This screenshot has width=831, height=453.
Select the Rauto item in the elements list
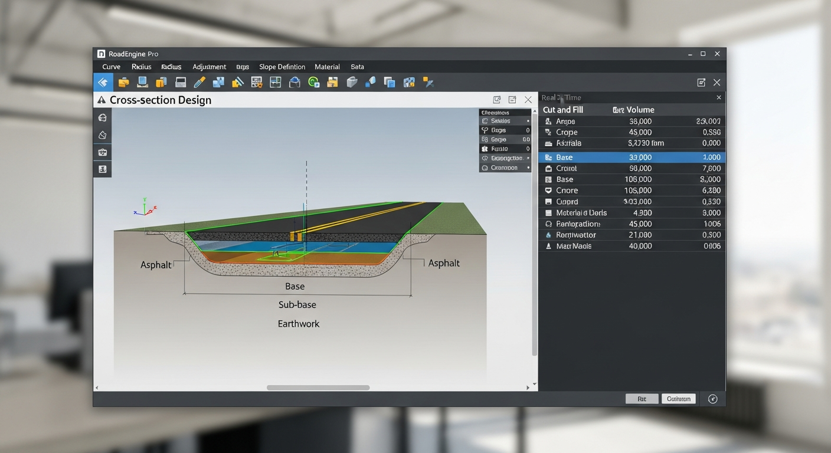[505, 149]
